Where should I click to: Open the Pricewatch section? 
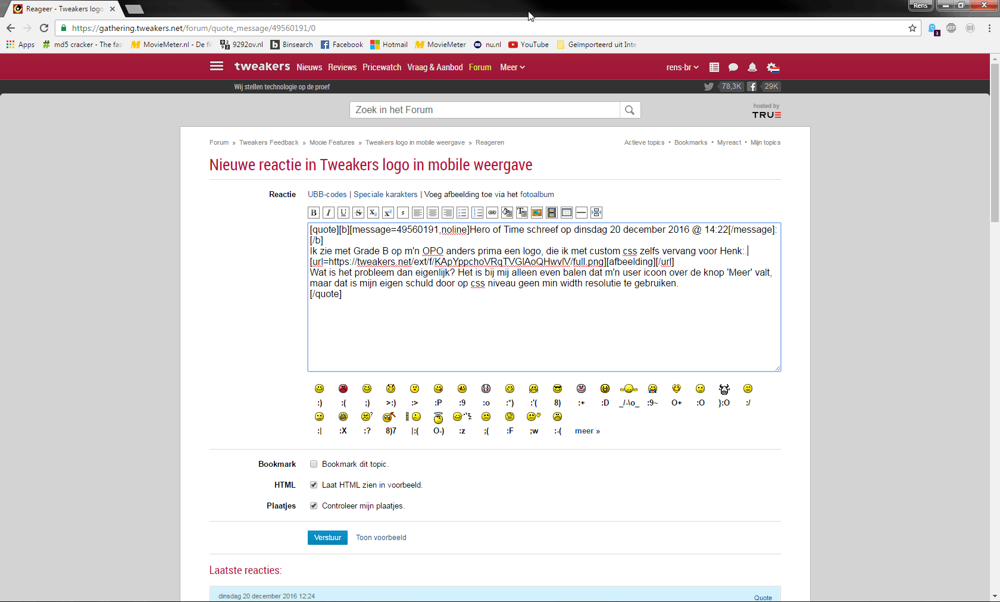382,67
